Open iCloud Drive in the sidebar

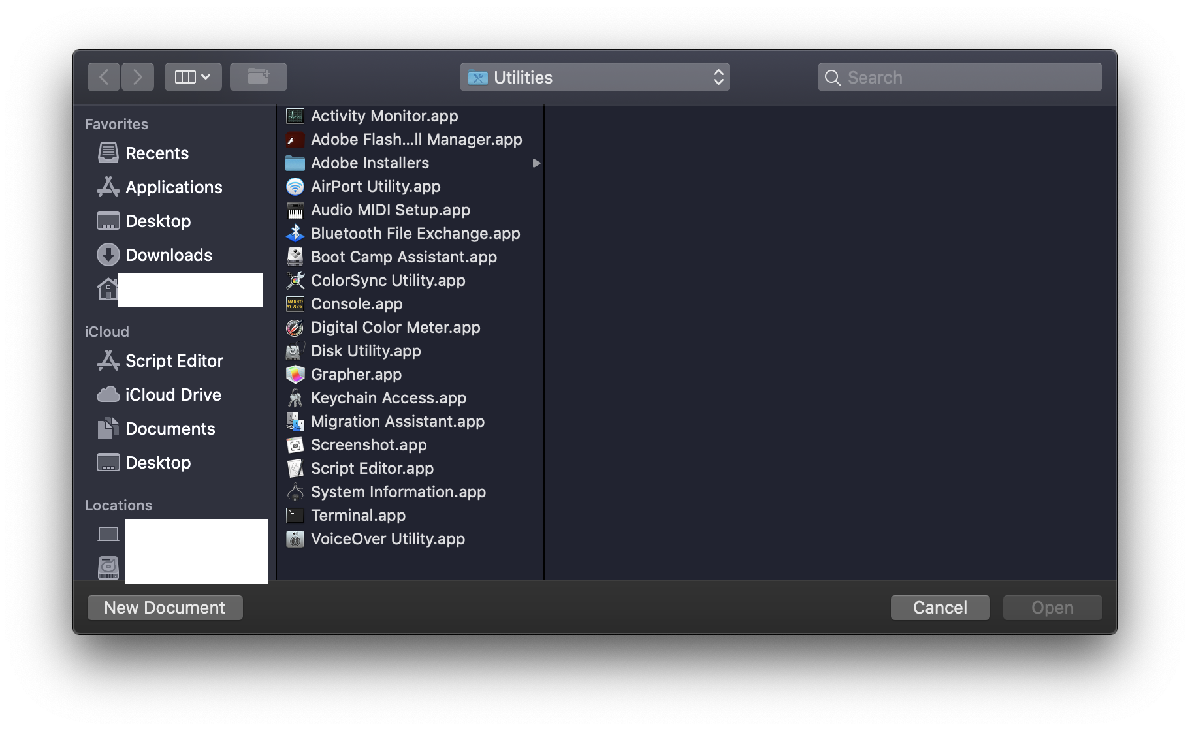point(173,395)
